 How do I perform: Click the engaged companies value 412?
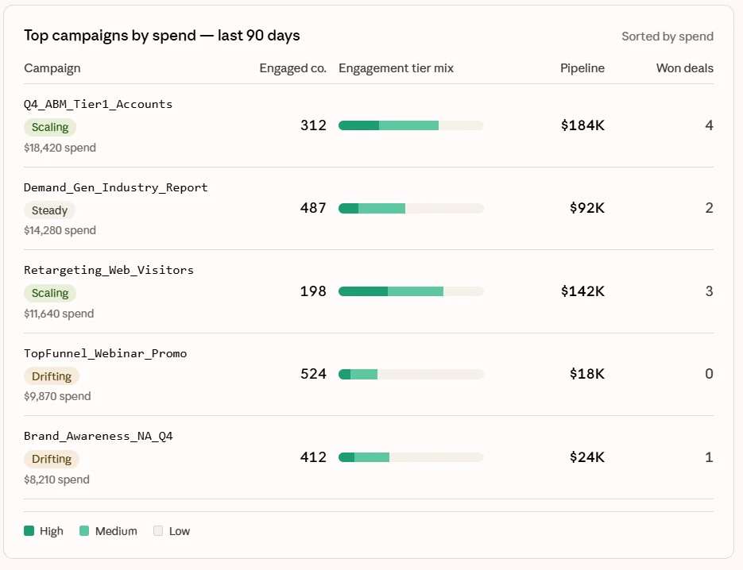[313, 457]
